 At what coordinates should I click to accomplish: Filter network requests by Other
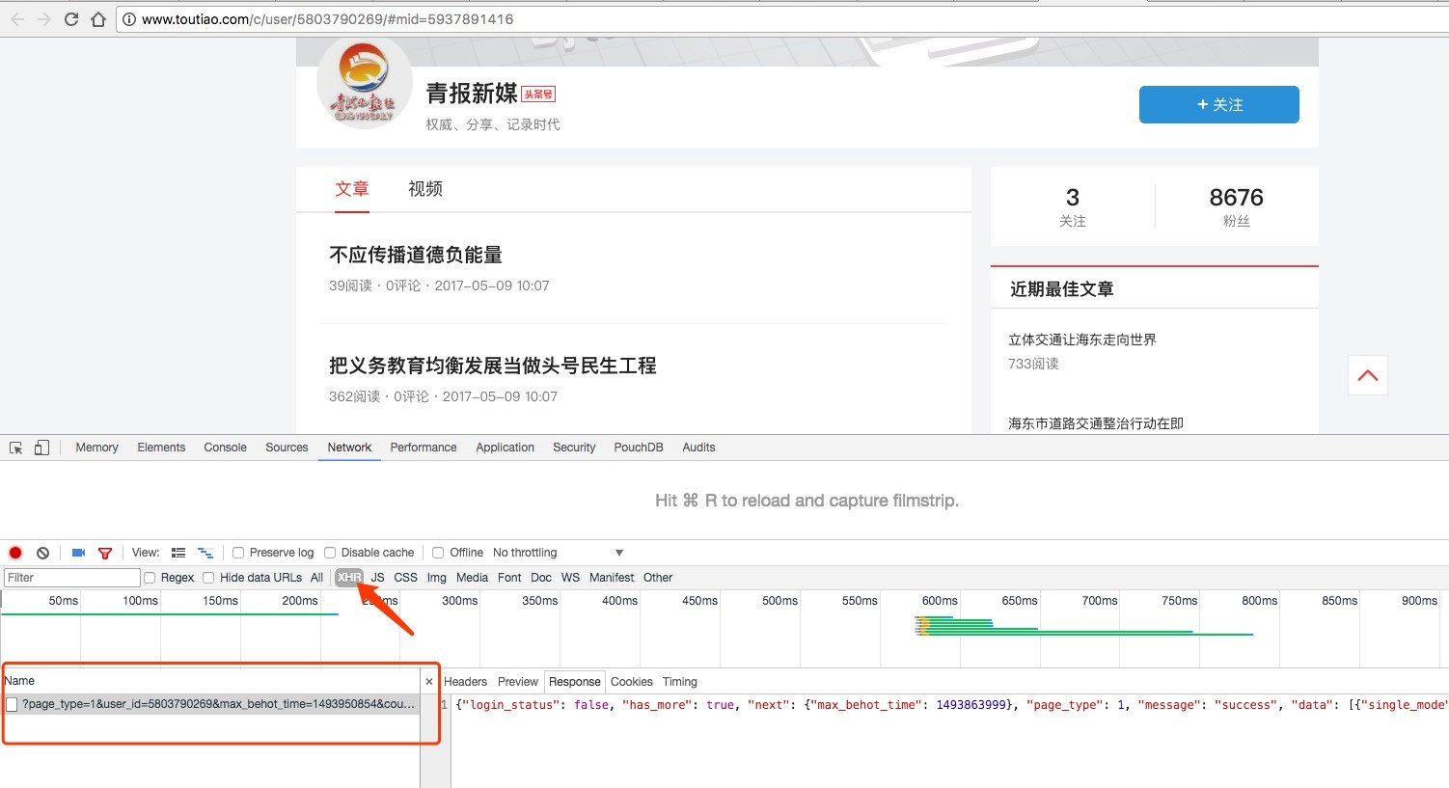pyautogui.click(x=658, y=578)
